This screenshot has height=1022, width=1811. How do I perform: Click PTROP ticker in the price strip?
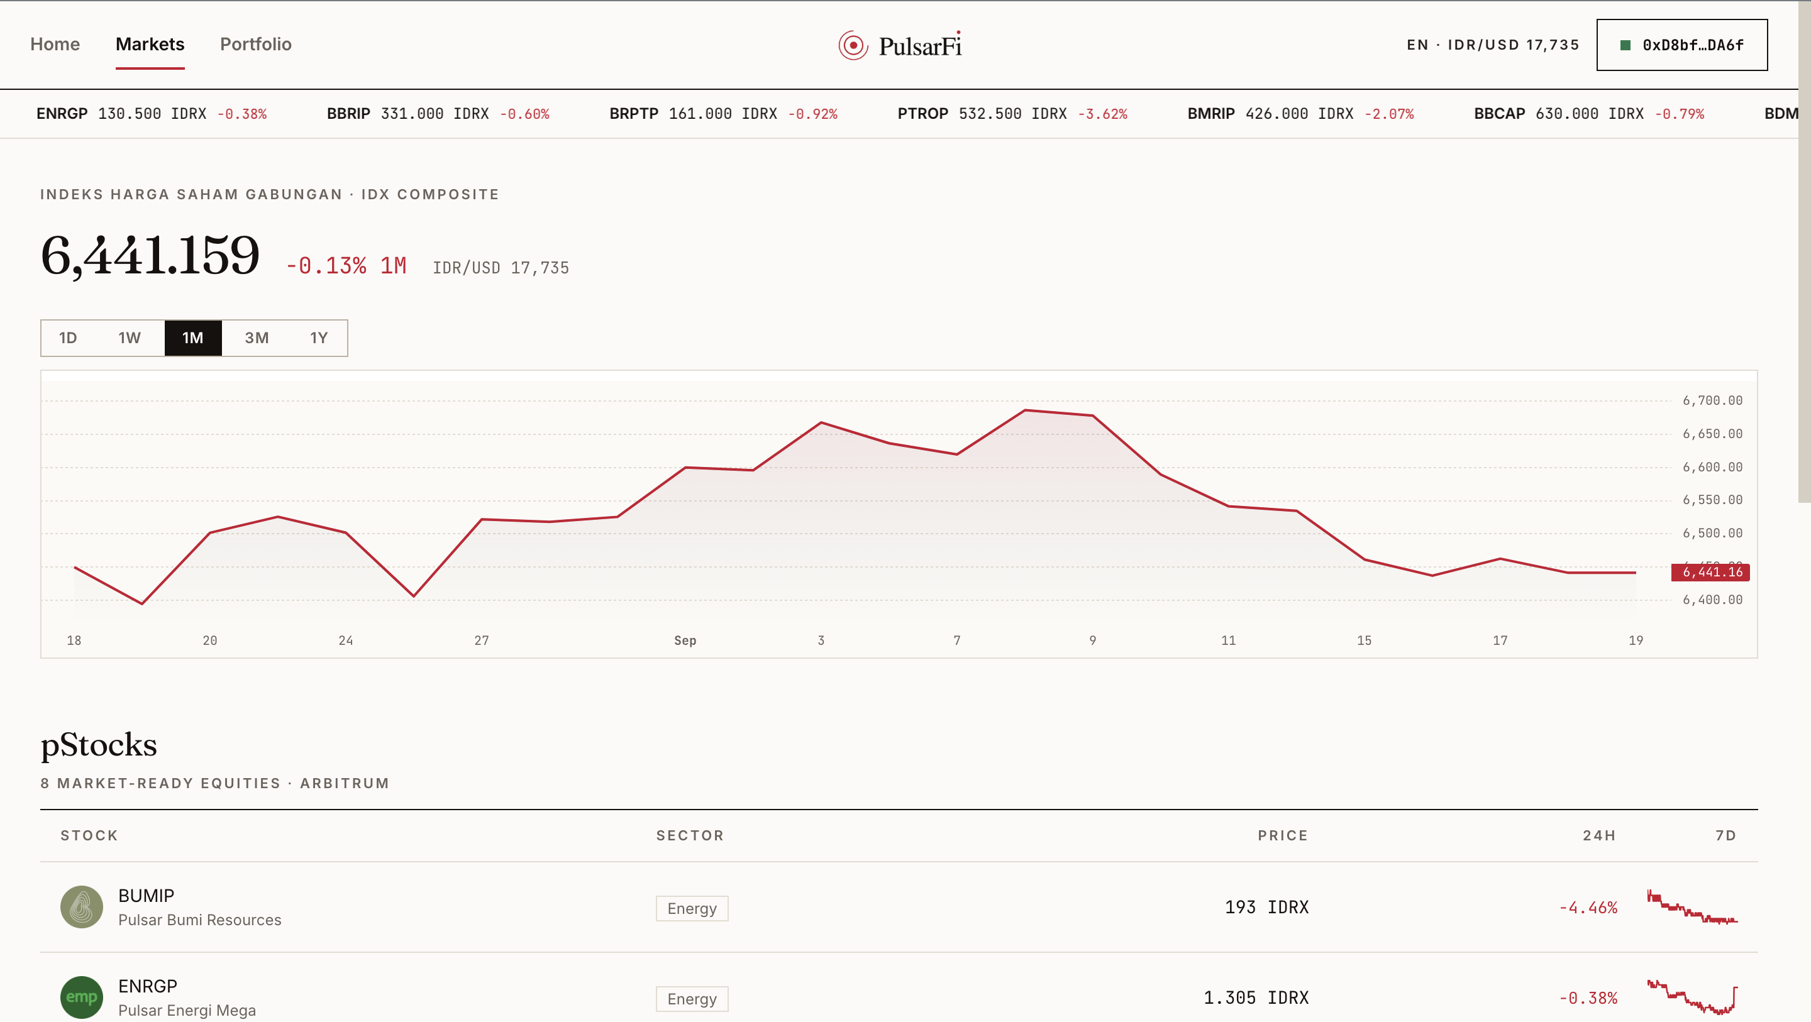tap(1012, 114)
